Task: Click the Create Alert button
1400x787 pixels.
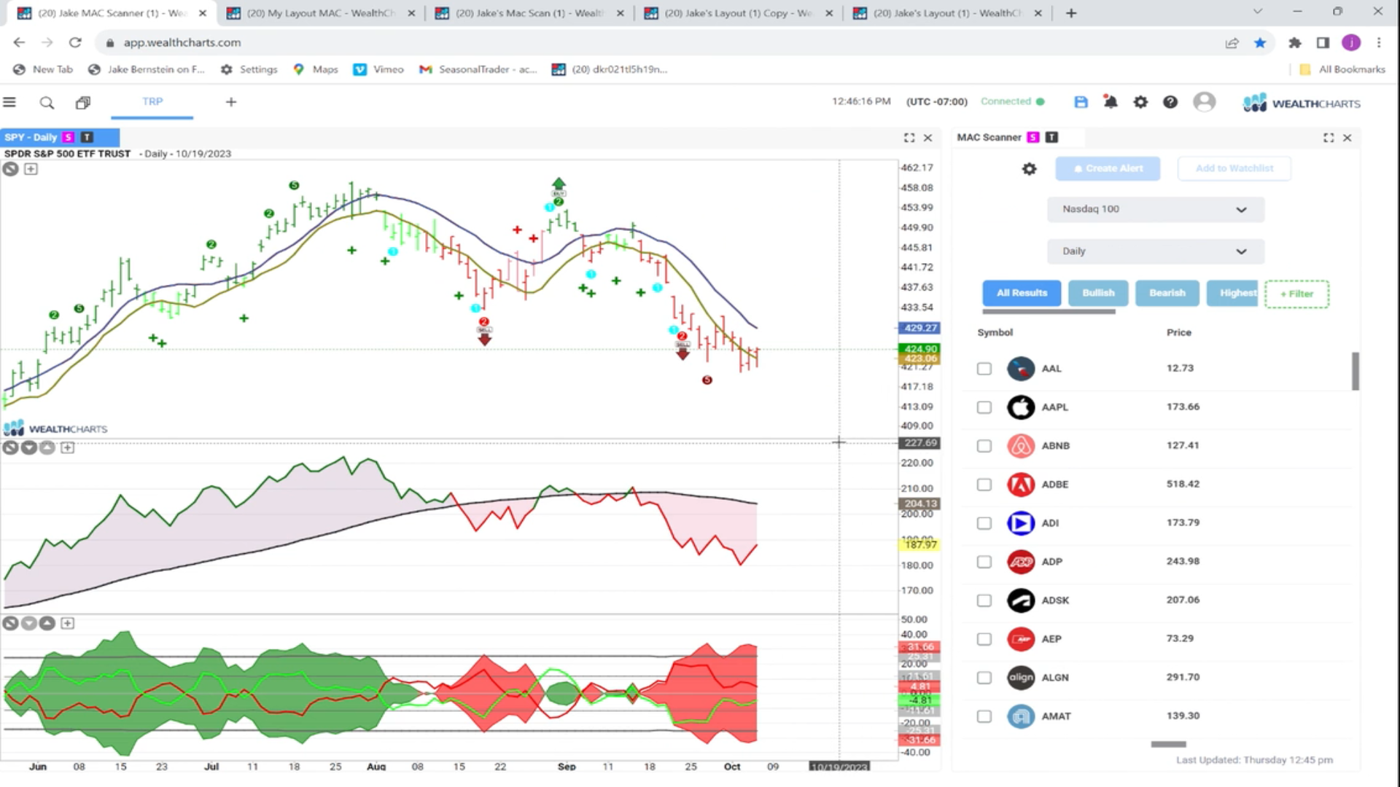Action: click(x=1108, y=168)
